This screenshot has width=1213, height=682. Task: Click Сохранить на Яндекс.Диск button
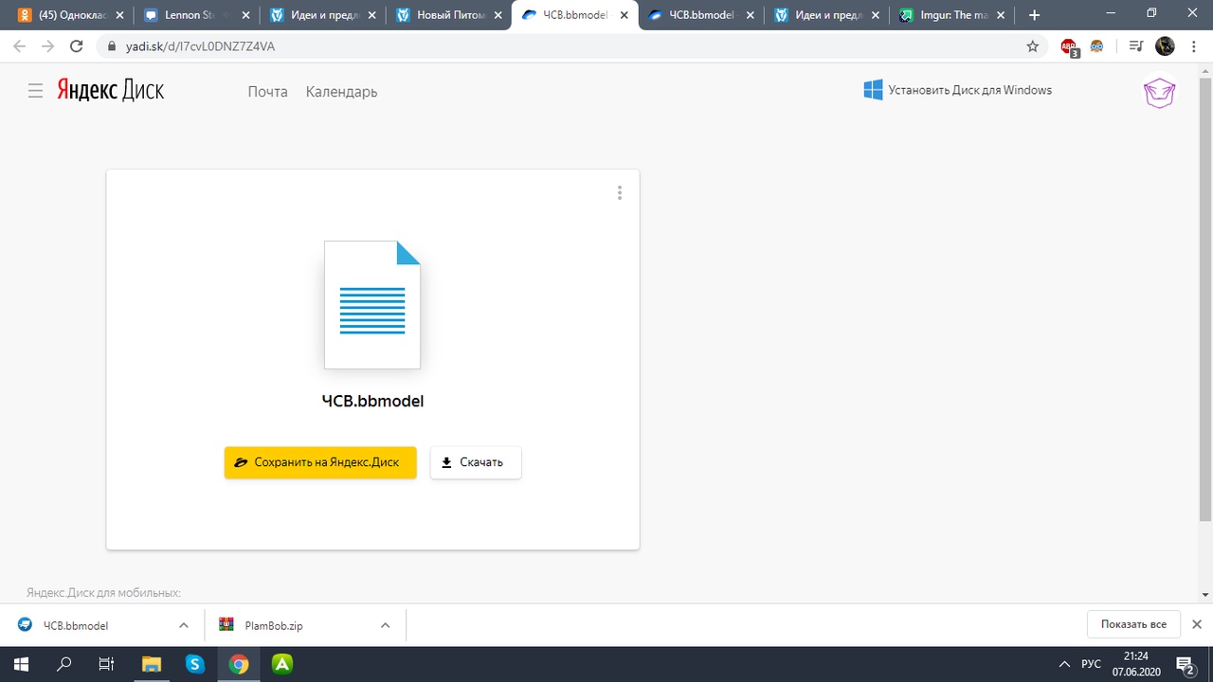click(320, 462)
